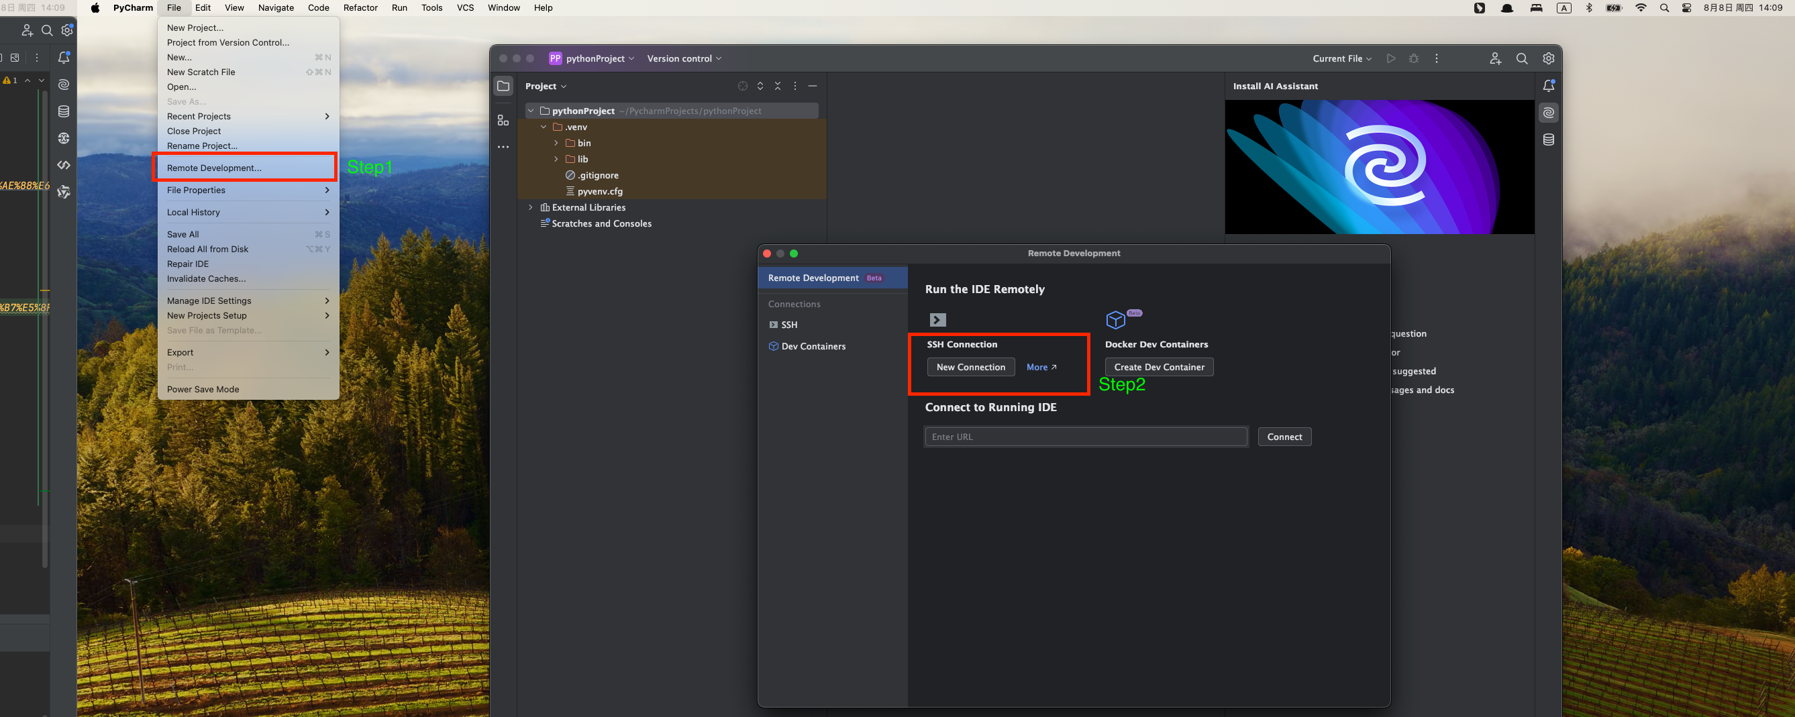Open Version control dropdown
This screenshot has height=717, width=1795.
(x=684, y=58)
